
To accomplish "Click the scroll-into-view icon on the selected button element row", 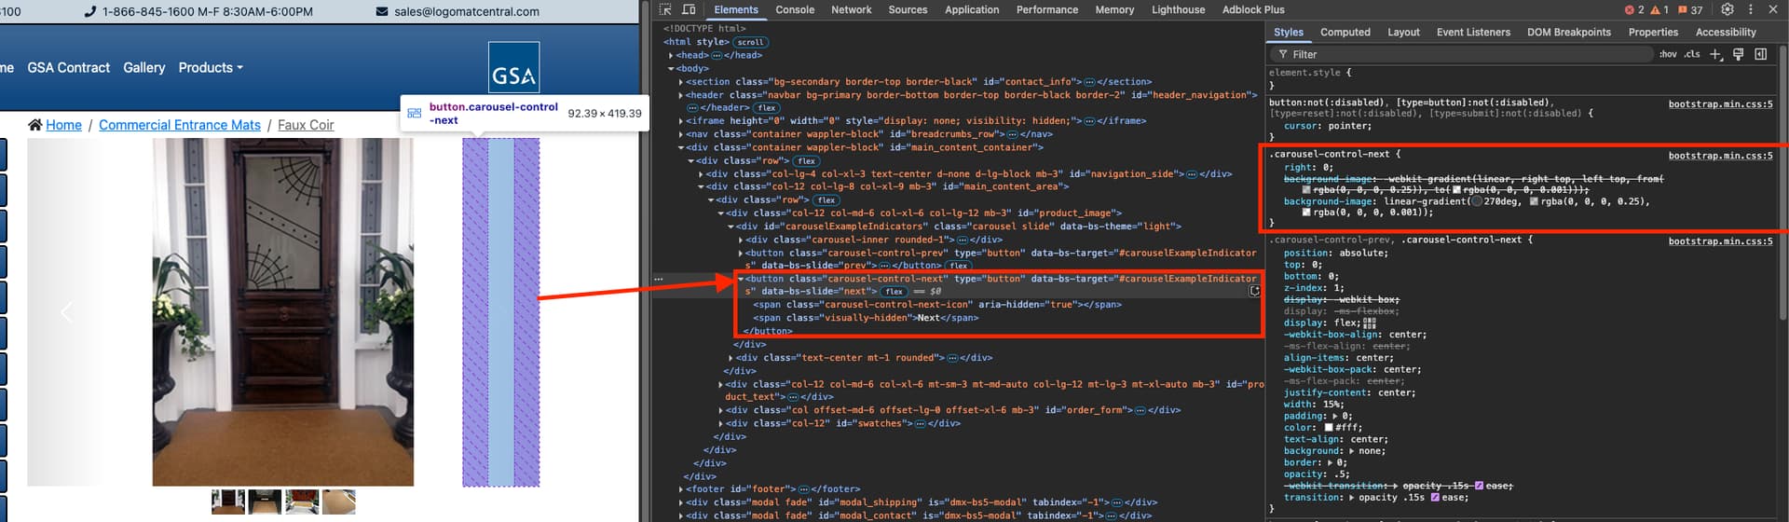I will (1254, 291).
